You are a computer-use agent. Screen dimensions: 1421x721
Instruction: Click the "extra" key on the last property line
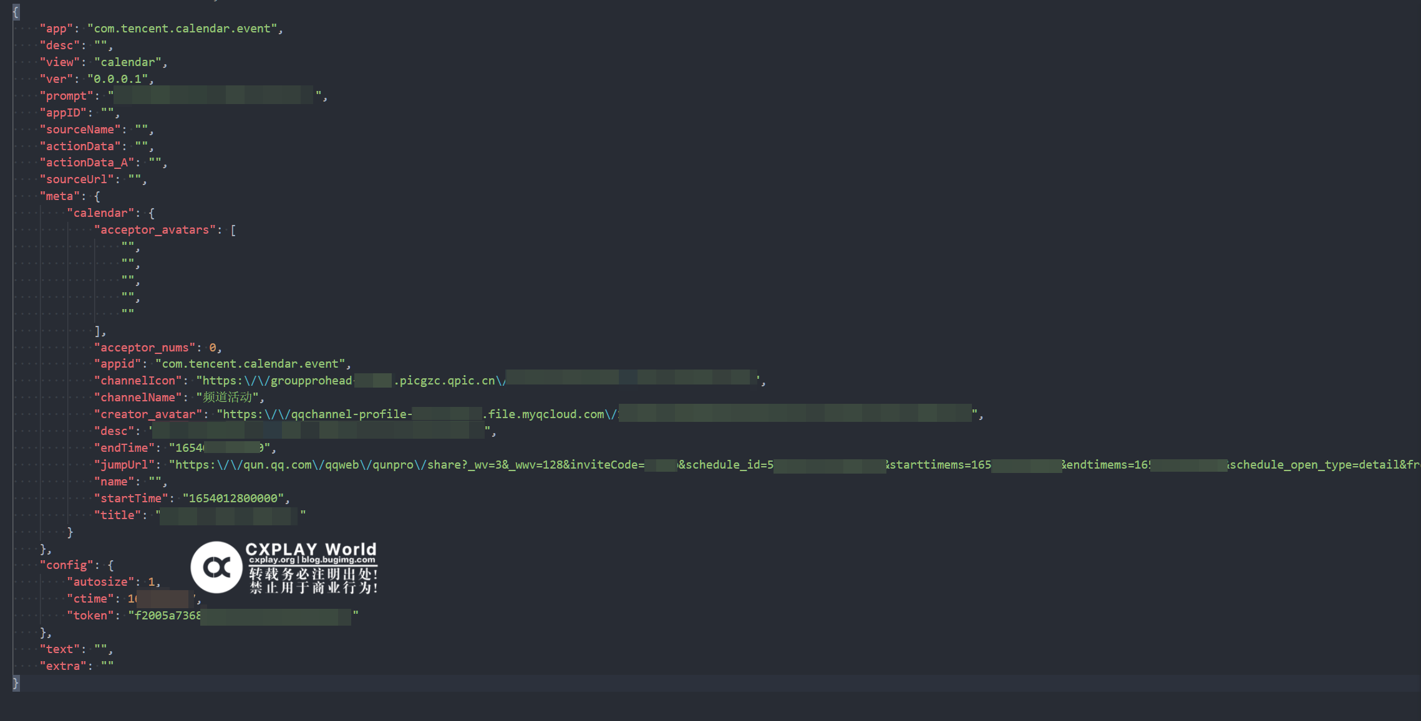63,666
